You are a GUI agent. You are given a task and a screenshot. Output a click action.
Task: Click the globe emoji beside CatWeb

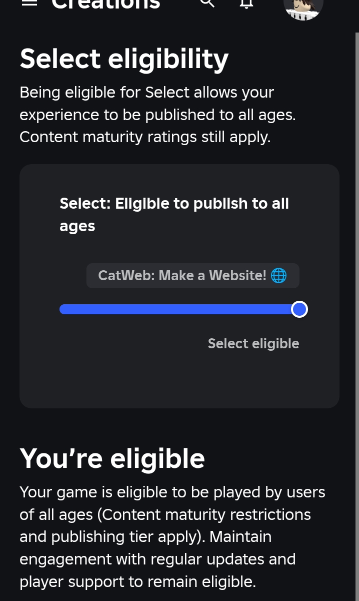tap(278, 275)
